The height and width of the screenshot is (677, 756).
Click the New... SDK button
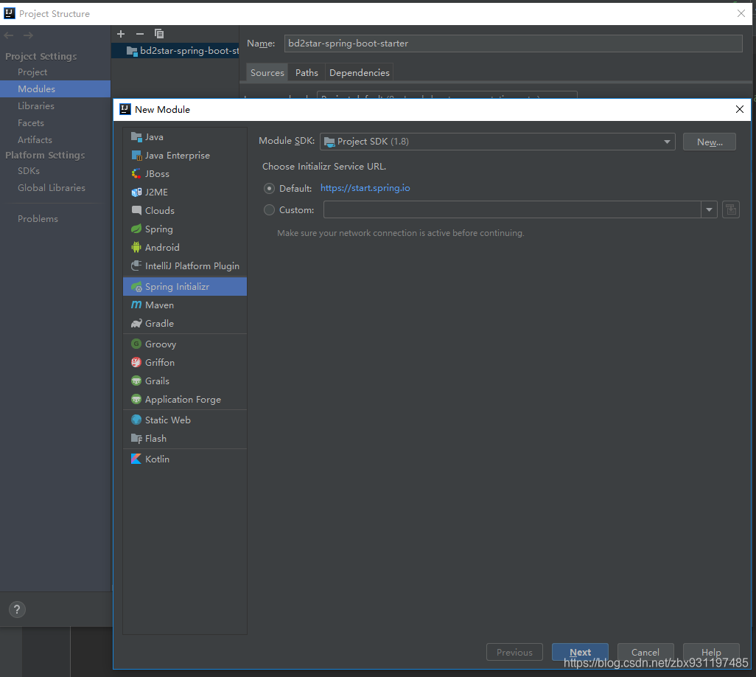pos(710,142)
